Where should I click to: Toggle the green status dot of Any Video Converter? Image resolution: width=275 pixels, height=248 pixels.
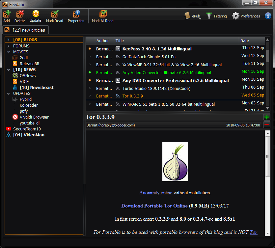[x=90, y=72]
